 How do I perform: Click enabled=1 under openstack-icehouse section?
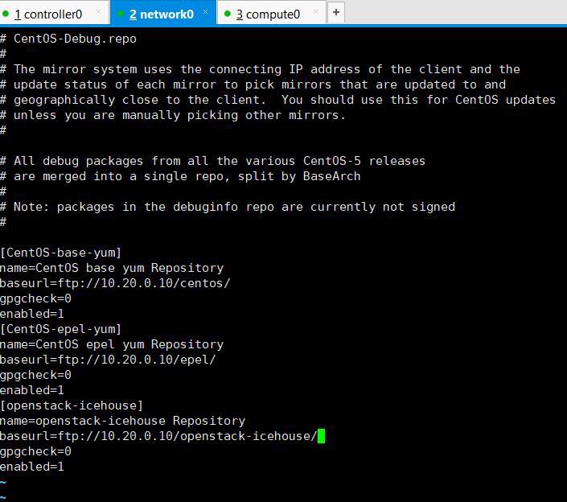(32, 467)
